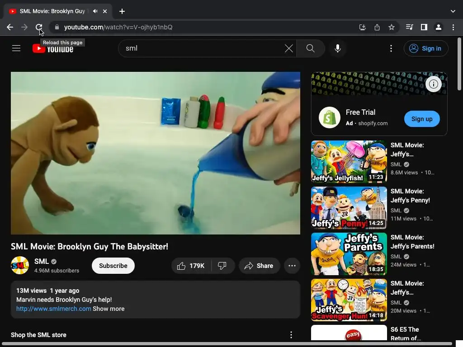463x347 pixels.
Task: Like the video (179K)
Action: coord(191,266)
